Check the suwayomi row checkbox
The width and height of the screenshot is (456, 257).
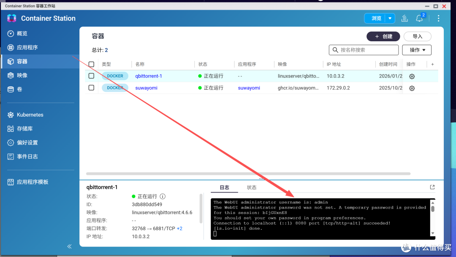click(91, 88)
